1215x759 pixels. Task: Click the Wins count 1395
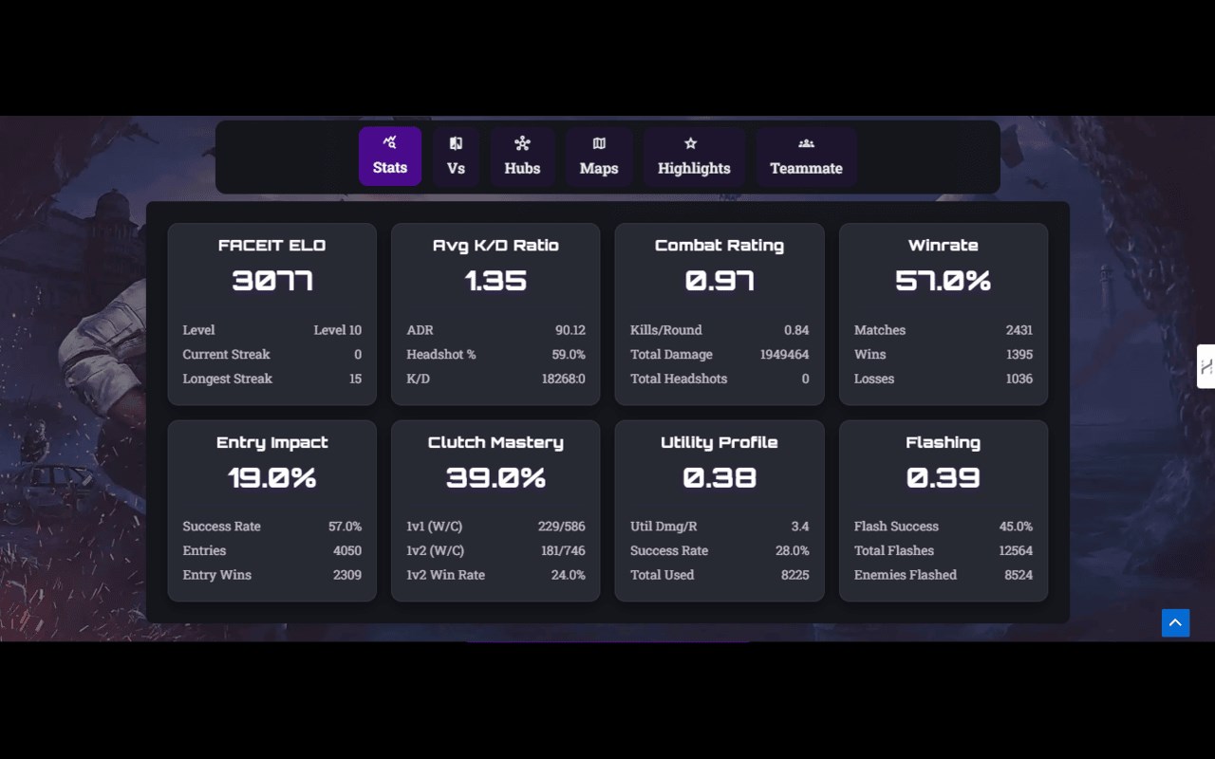[1019, 354]
